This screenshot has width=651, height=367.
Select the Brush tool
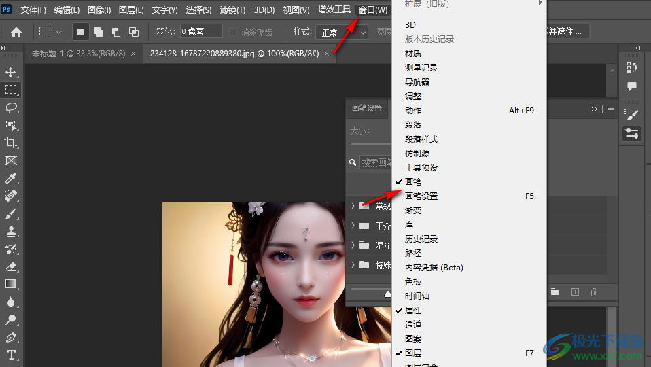(x=11, y=213)
